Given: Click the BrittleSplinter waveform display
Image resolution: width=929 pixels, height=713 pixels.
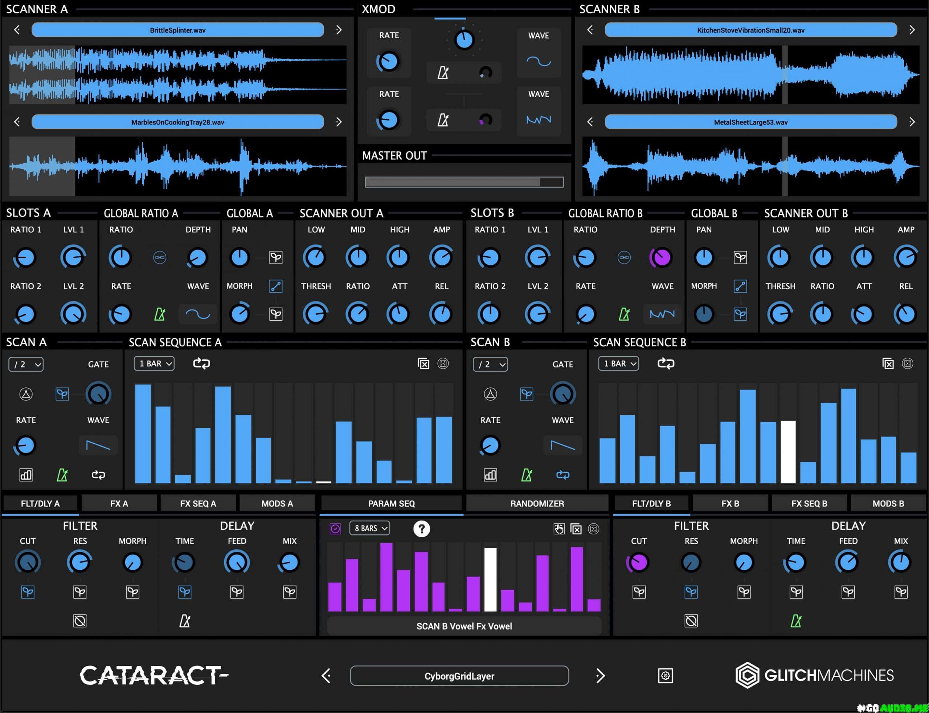Looking at the screenshot, I should (x=178, y=75).
